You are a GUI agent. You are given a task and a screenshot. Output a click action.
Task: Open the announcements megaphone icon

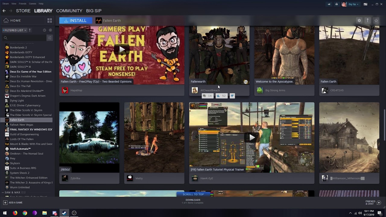click(329, 4)
